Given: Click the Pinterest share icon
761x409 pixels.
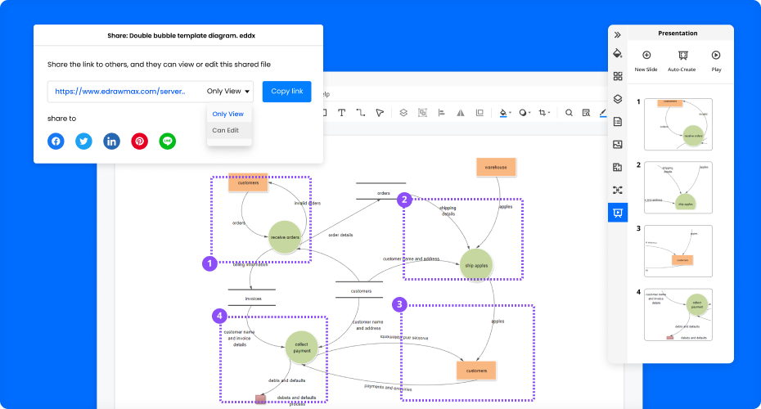Looking at the screenshot, I should click(140, 141).
